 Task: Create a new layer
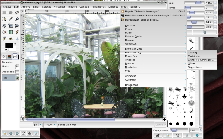click(5, 133)
